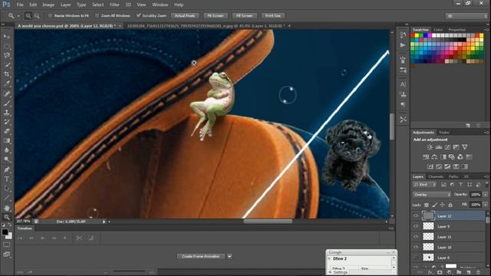Add a Hue/Saturation adjustment
491x276 pixels.
[426, 156]
